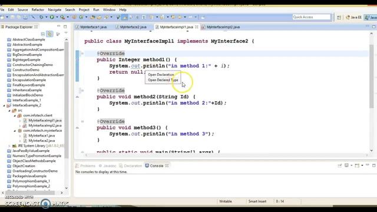Open the Navigate menu
Image resolution: width=377 pixels, height=212 pixels.
tap(55, 9)
